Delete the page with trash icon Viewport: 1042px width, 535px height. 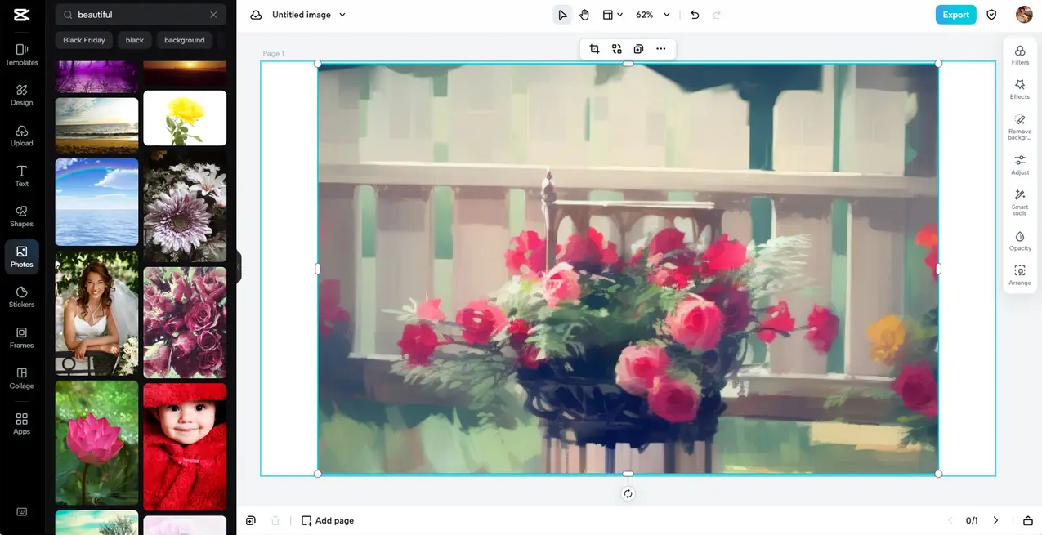pyautogui.click(x=275, y=520)
